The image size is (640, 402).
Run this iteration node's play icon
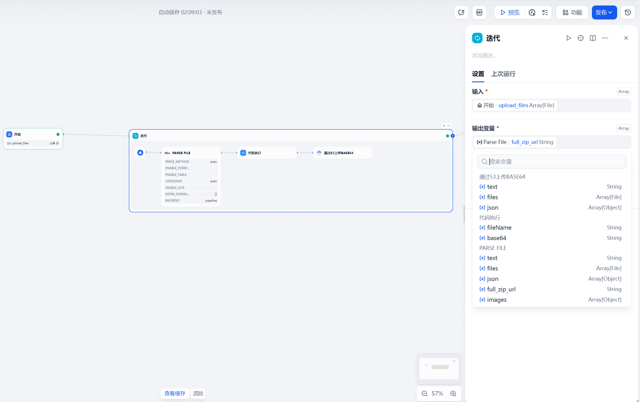click(569, 38)
